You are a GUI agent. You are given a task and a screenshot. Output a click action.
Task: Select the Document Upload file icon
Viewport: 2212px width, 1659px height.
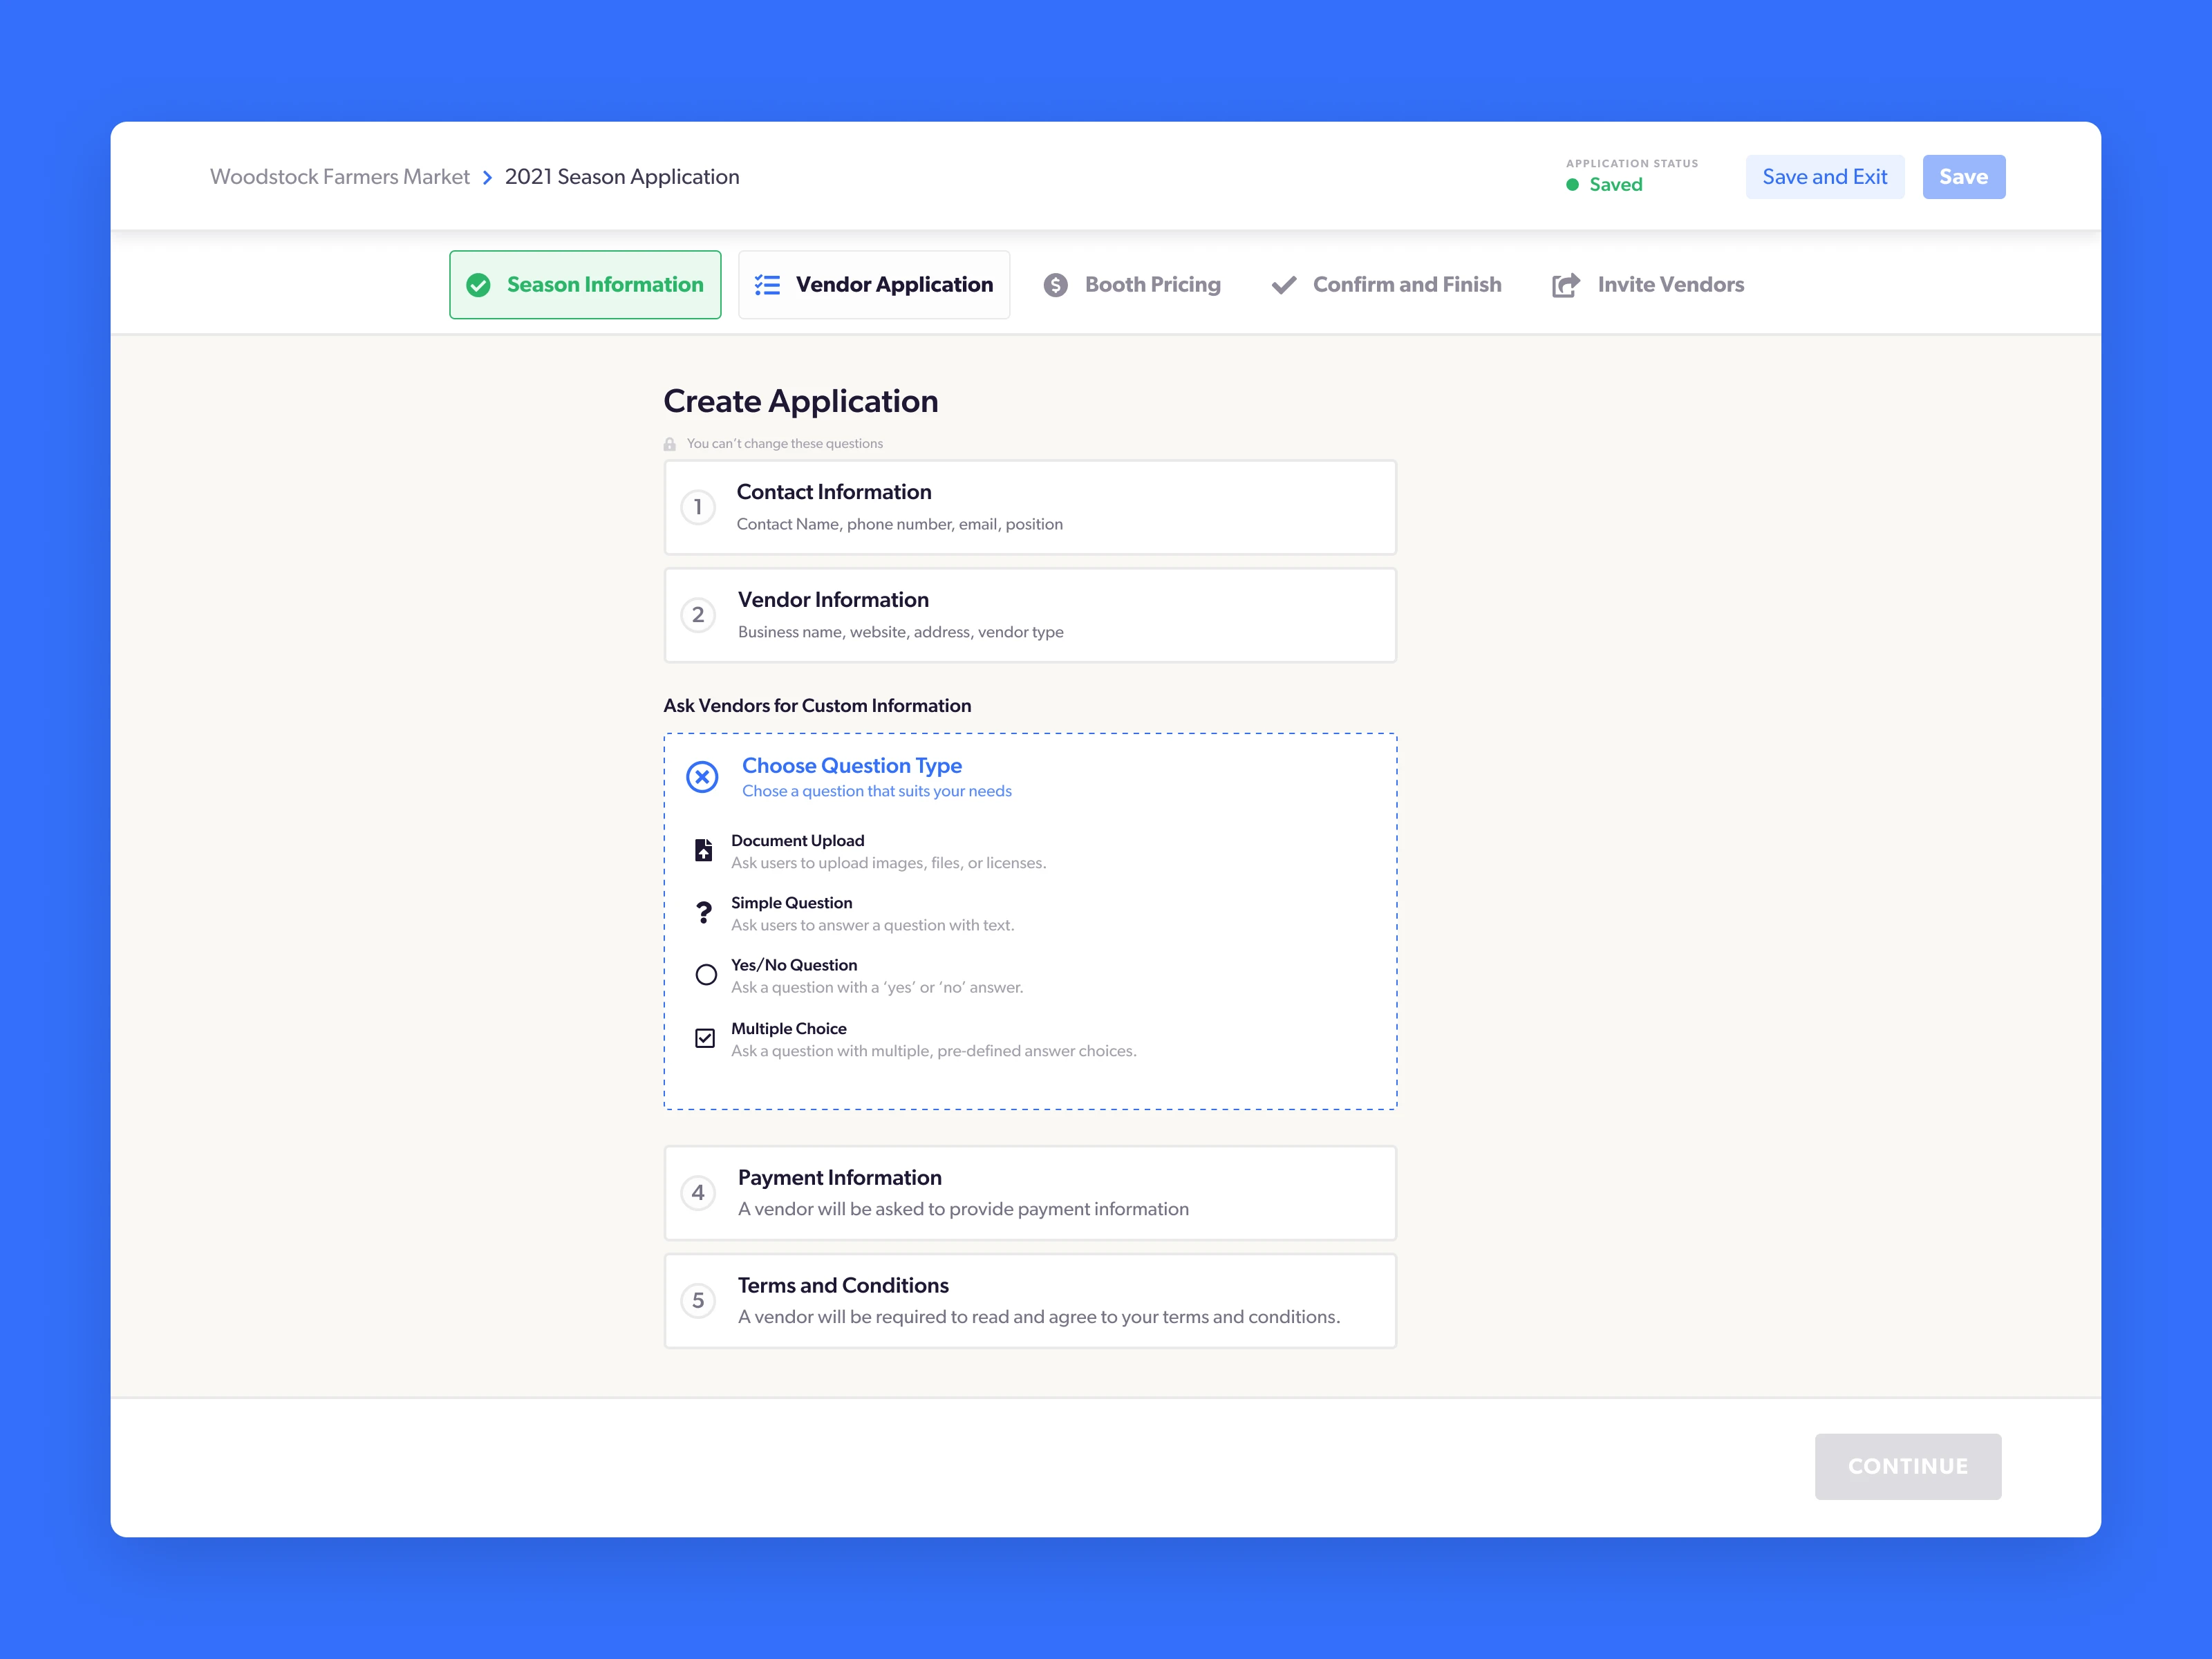click(705, 850)
